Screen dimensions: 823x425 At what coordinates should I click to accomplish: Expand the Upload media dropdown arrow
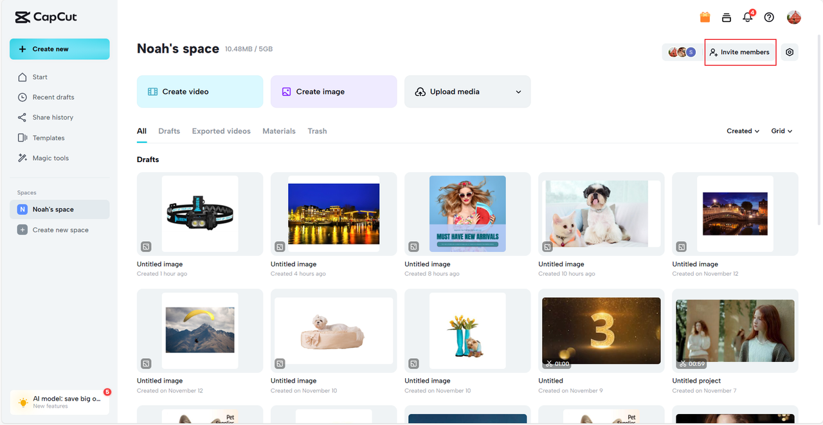(x=518, y=92)
